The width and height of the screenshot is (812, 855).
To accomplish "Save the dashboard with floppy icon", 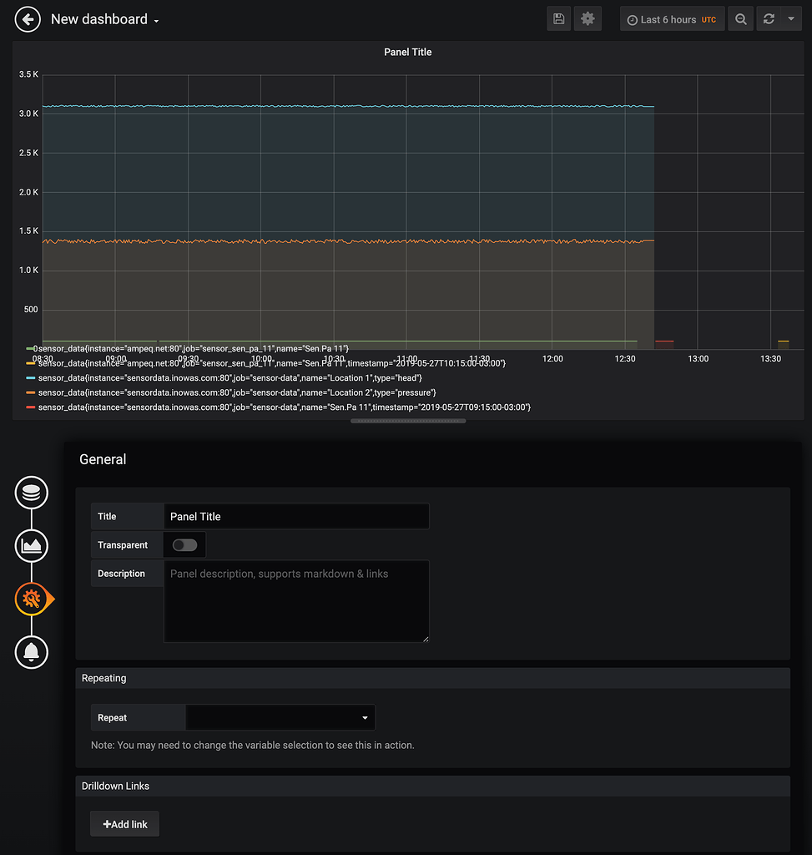I will tap(558, 19).
